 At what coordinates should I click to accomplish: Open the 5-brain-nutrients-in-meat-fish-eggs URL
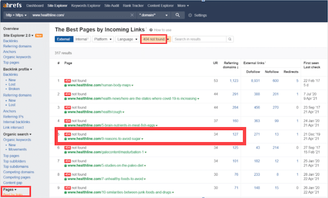[x=111, y=125]
